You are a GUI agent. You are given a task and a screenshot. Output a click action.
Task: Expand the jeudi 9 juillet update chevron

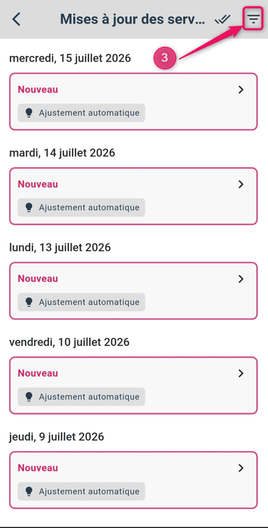pos(241,468)
